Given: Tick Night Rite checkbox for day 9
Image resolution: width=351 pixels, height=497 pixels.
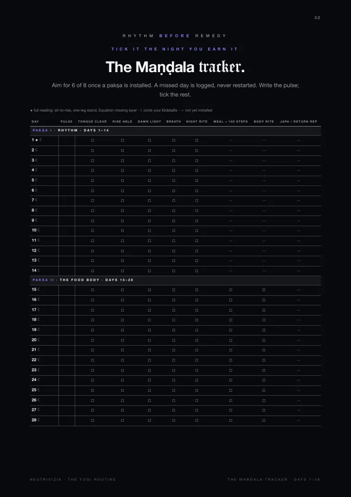Looking at the screenshot, I should point(197,221).
